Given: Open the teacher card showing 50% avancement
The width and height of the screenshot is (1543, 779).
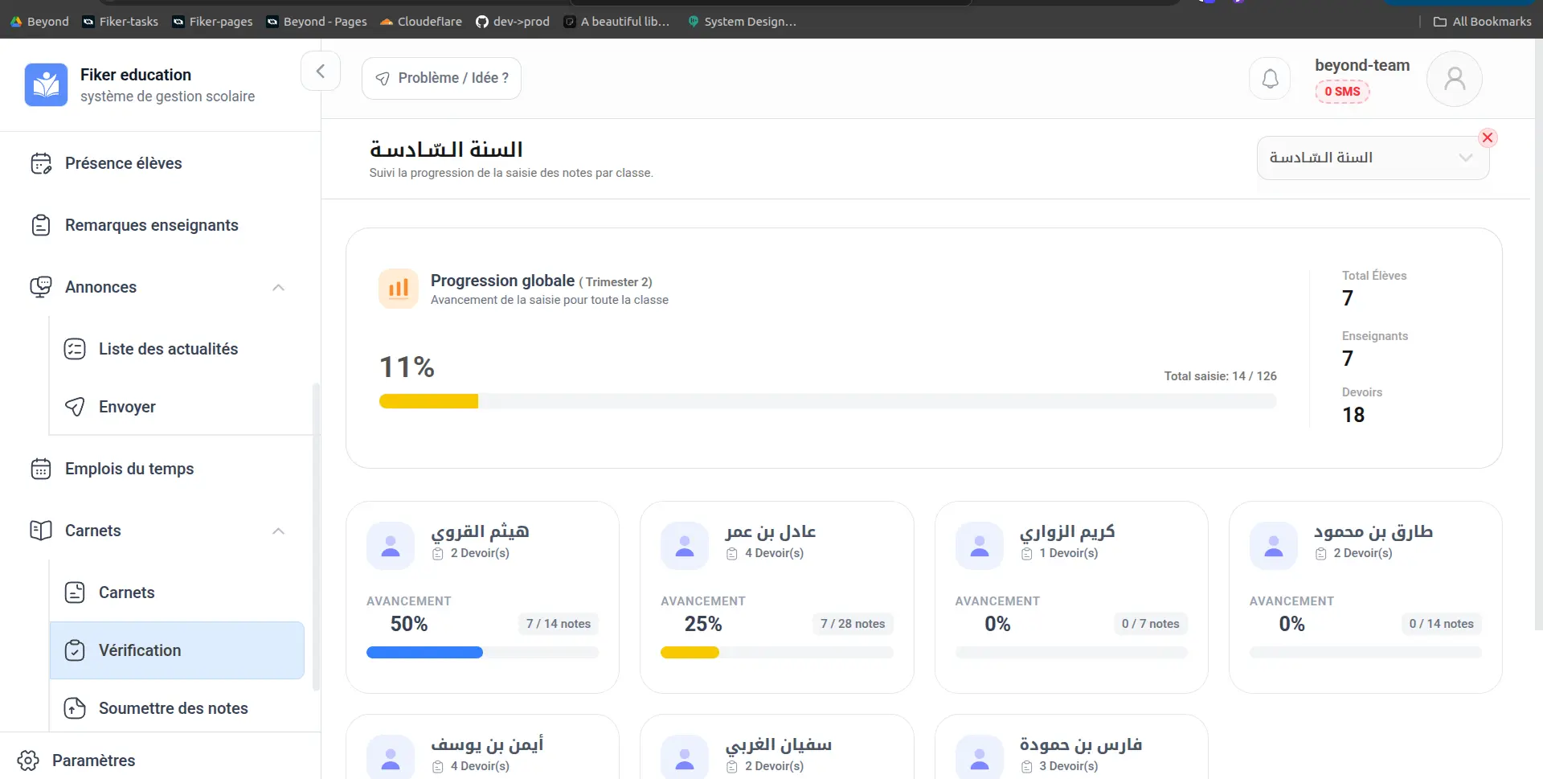Looking at the screenshot, I should pos(482,597).
